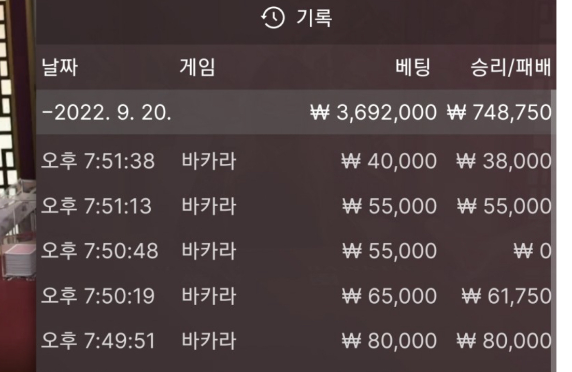The height and width of the screenshot is (372, 572).
Task: Open the 오후 7:50:19 round details
Action: [x=98, y=296]
